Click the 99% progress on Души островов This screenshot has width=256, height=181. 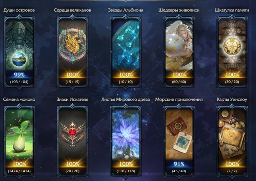(19, 75)
